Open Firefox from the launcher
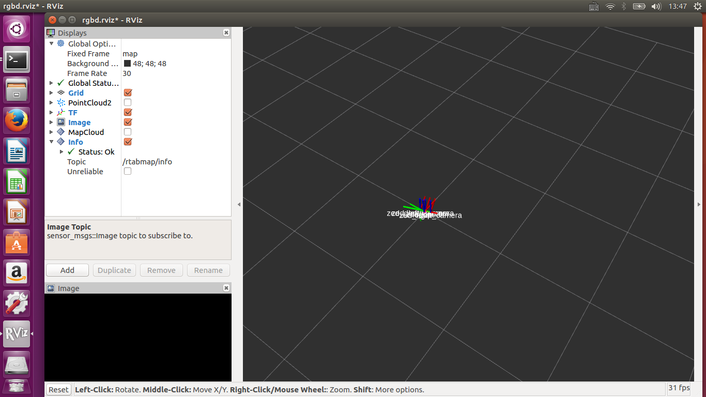 pyautogui.click(x=17, y=121)
